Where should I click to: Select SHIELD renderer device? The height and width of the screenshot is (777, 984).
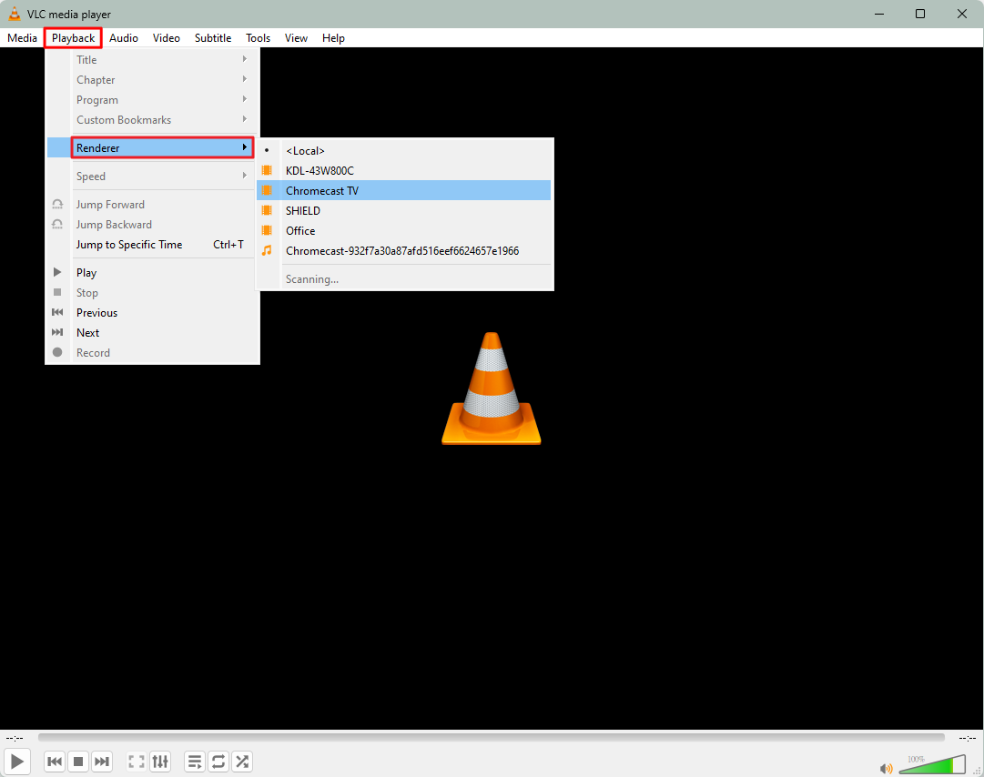click(403, 211)
